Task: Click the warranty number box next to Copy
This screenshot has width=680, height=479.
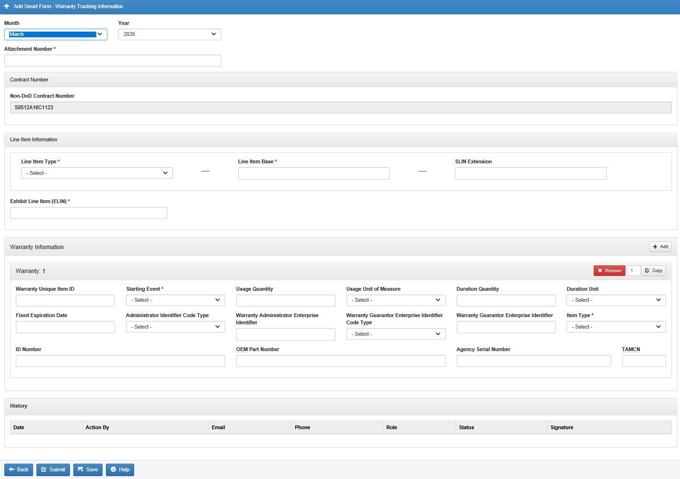Action: pos(634,271)
